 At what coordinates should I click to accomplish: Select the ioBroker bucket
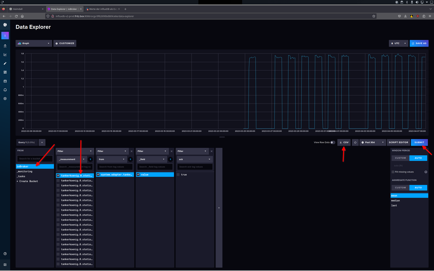(35, 167)
